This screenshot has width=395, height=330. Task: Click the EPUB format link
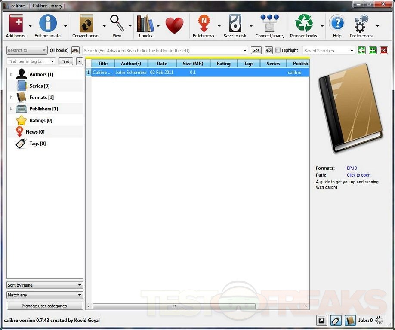[352, 168]
